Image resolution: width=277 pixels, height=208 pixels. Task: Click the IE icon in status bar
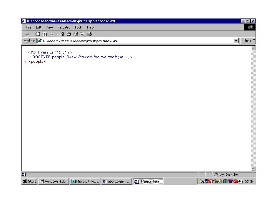[x=23, y=174]
